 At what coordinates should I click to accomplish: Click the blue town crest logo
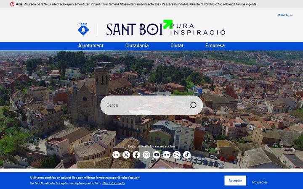pos(83,29)
